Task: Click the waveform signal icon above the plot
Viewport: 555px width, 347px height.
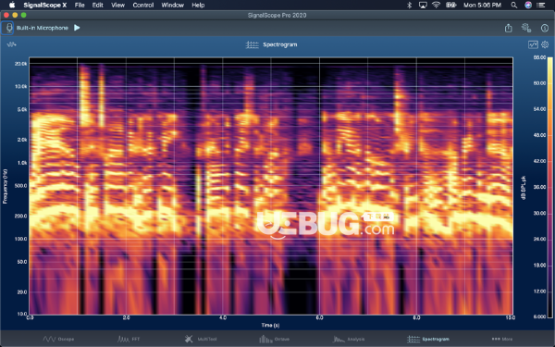Action: (11, 44)
